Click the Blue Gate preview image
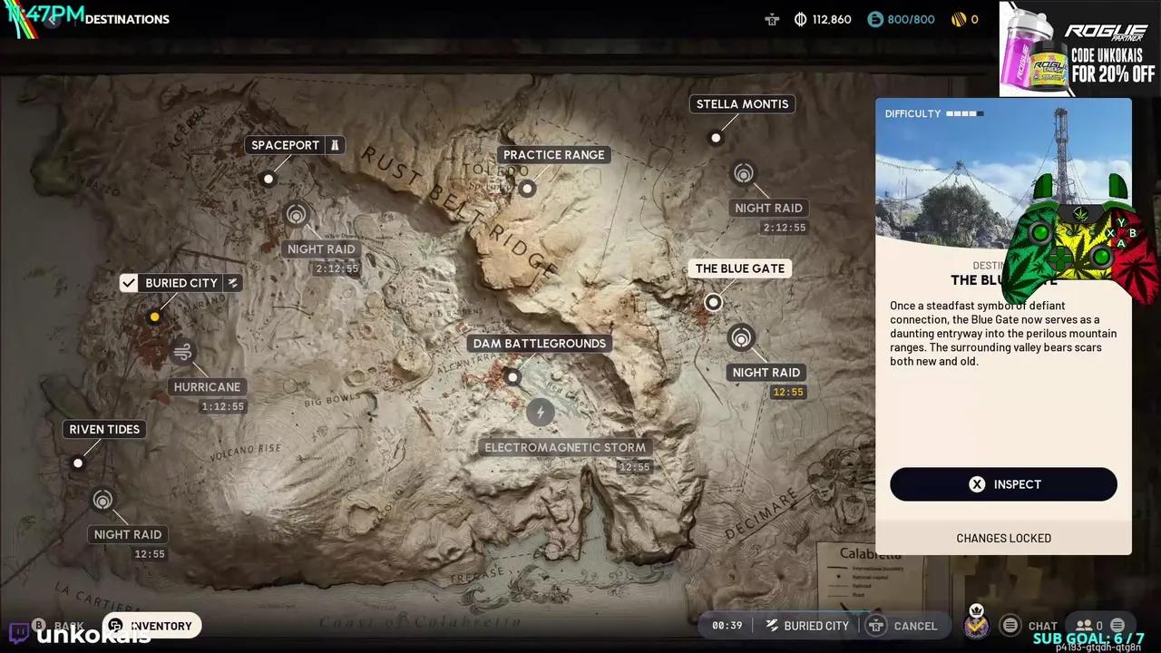The width and height of the screenshot is (1161, 653). 1003,172
